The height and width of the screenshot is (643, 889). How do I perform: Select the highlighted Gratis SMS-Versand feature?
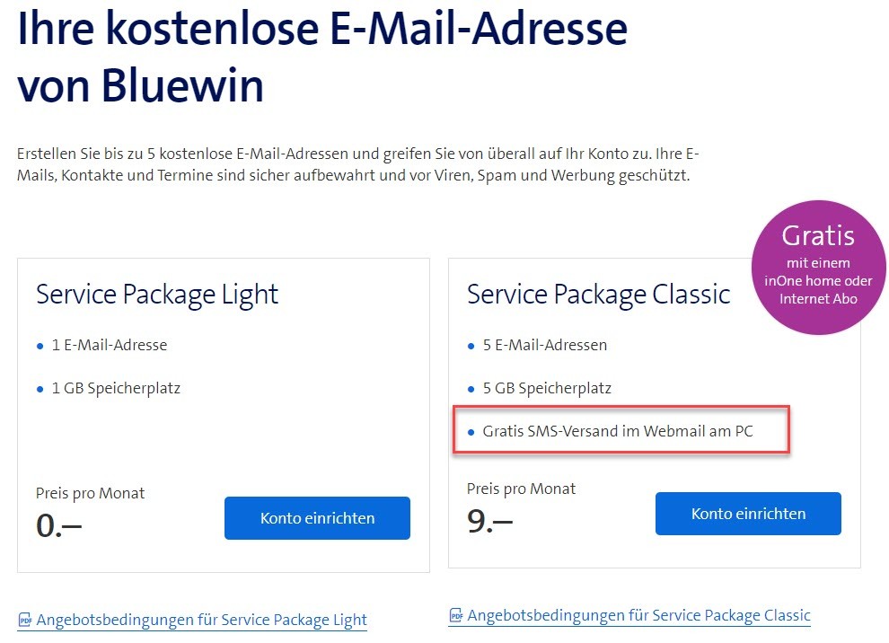pyautogui.click(x=618, y=432)
